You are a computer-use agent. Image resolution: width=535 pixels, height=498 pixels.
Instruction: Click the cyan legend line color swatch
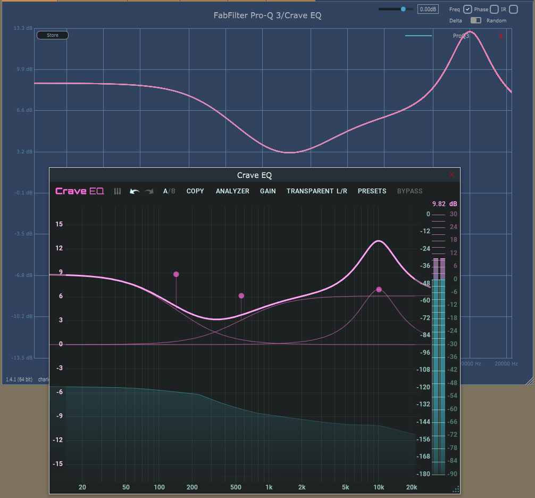(419, 36)
